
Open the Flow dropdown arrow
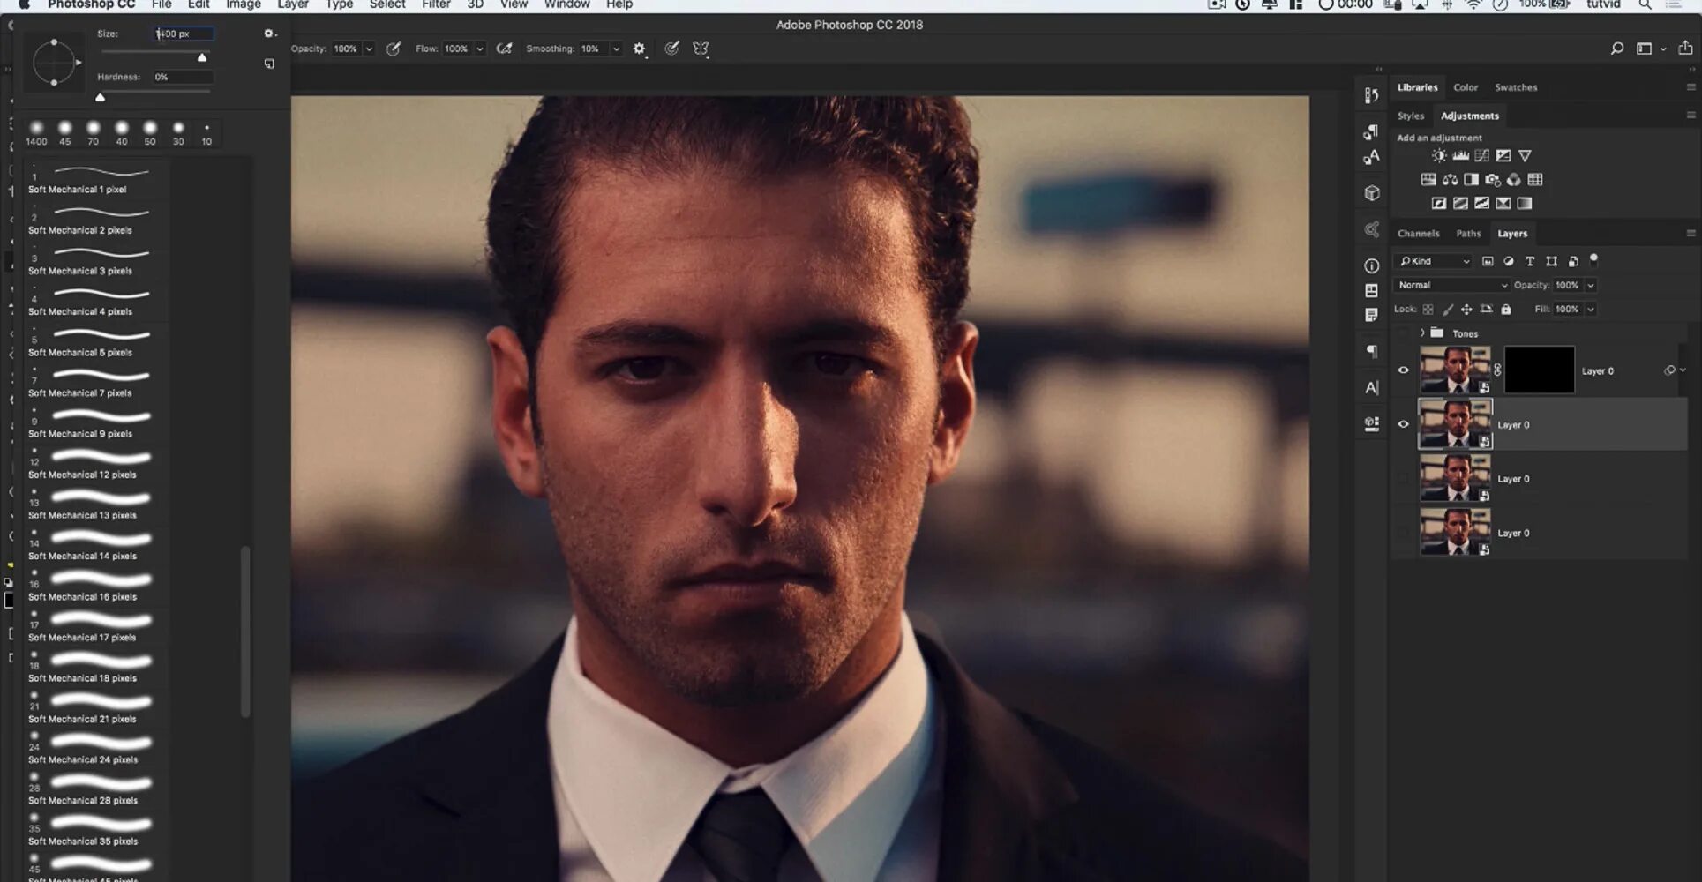pyautogui.click(x=480, y=49)
